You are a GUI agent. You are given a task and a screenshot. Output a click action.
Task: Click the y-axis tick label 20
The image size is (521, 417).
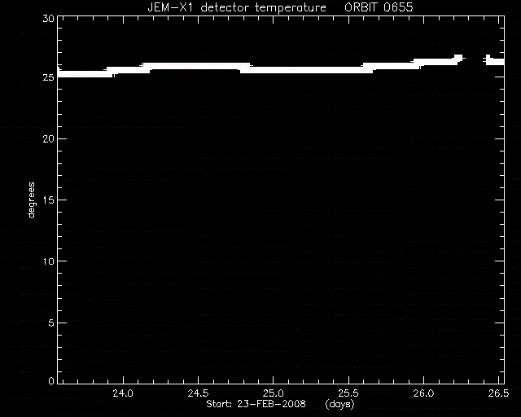pos(48,138)
